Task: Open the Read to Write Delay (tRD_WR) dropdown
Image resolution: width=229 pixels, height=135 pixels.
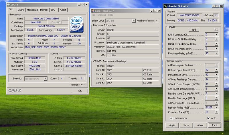Action: (216, 93)
